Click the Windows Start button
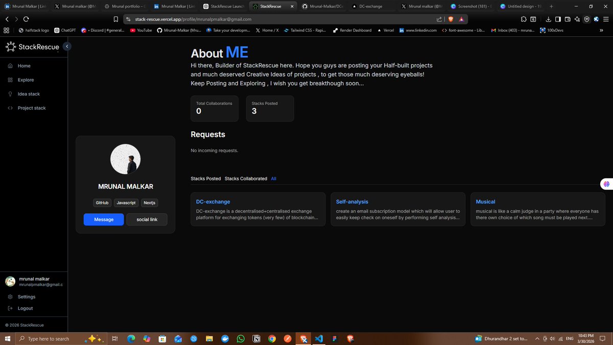 coord(7,338)
